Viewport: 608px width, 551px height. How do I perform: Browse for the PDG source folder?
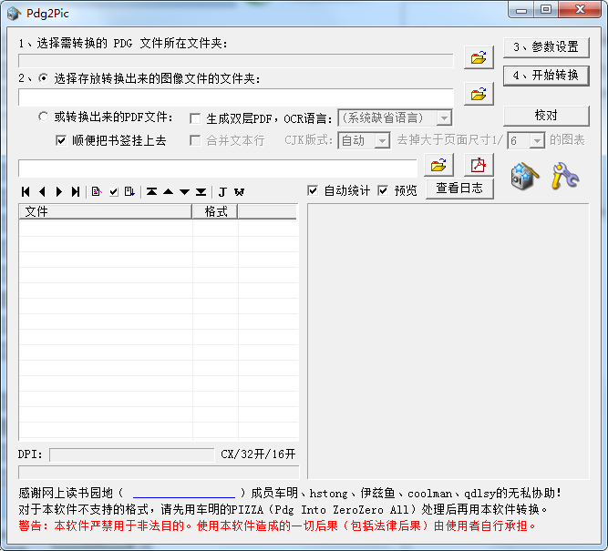479,57
